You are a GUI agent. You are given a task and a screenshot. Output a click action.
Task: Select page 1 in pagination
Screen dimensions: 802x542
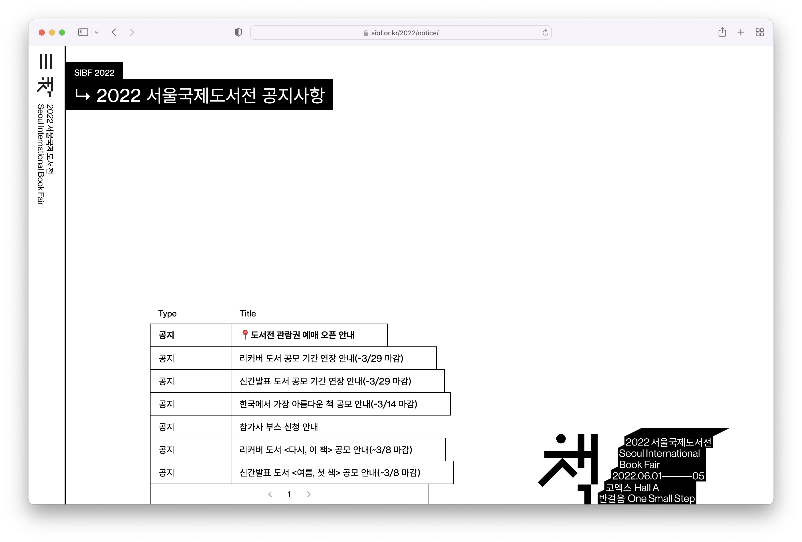pyautogui.click(x=289, y=495)
